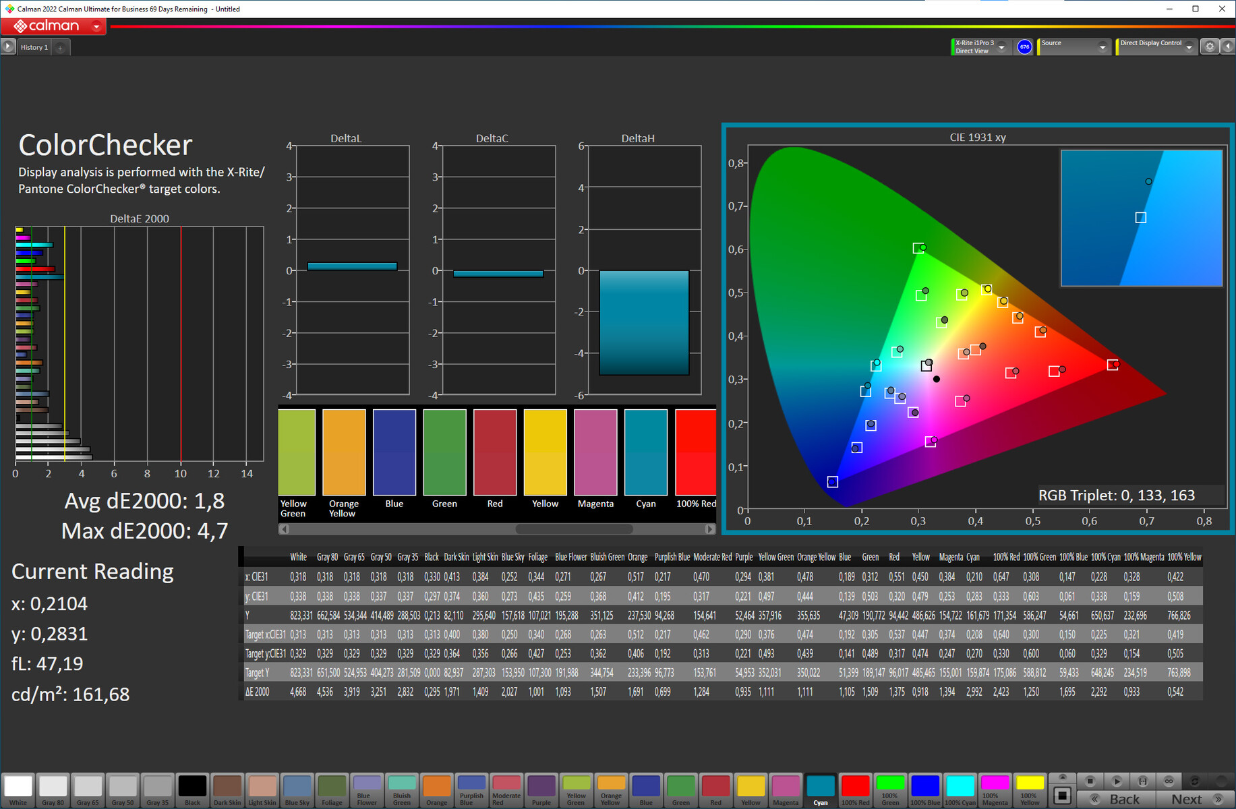Click the continuous read infinity icon

point(1169,781)
